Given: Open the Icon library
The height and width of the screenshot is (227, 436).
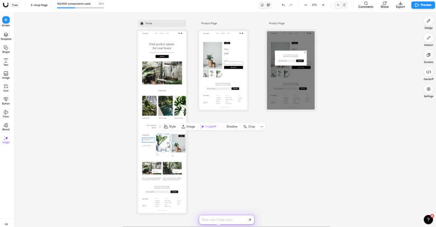Looking at the screenshot, I should (6, 87).
